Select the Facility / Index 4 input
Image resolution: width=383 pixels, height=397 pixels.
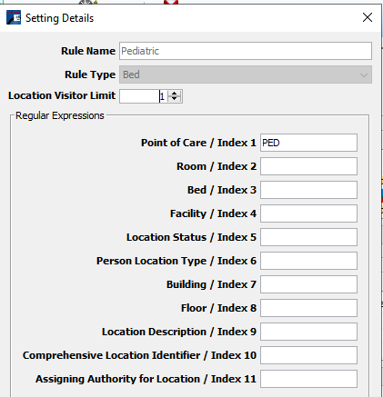point(308,213)
